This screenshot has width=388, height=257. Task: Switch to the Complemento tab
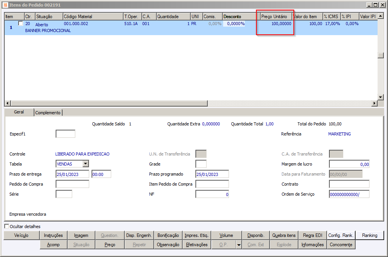click(x=48, y=113)
